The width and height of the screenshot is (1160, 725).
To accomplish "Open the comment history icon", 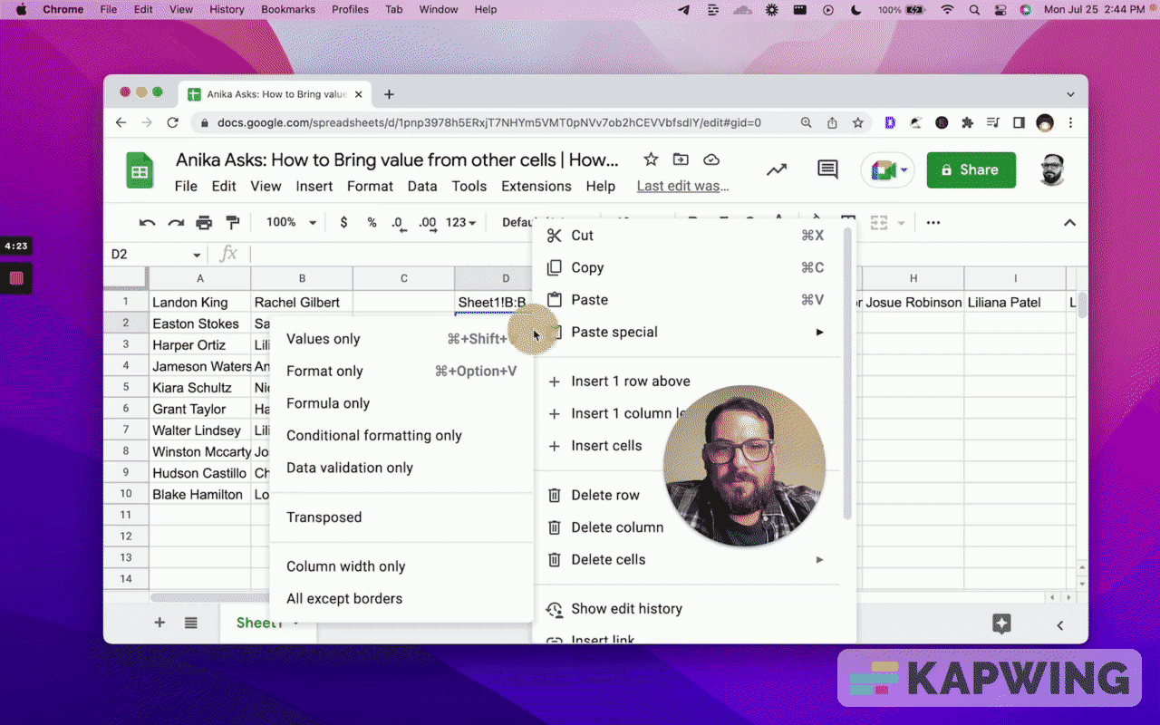I will tap(827, 169).
